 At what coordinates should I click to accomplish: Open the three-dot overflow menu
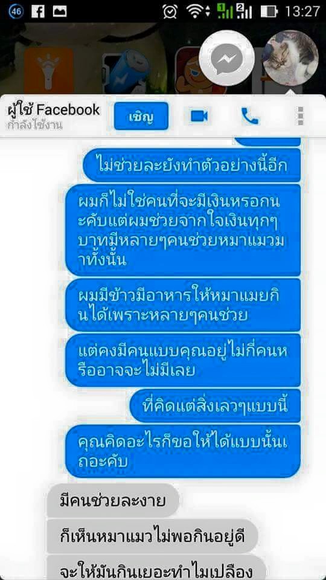pyautogui.click(x=301, y=116)
